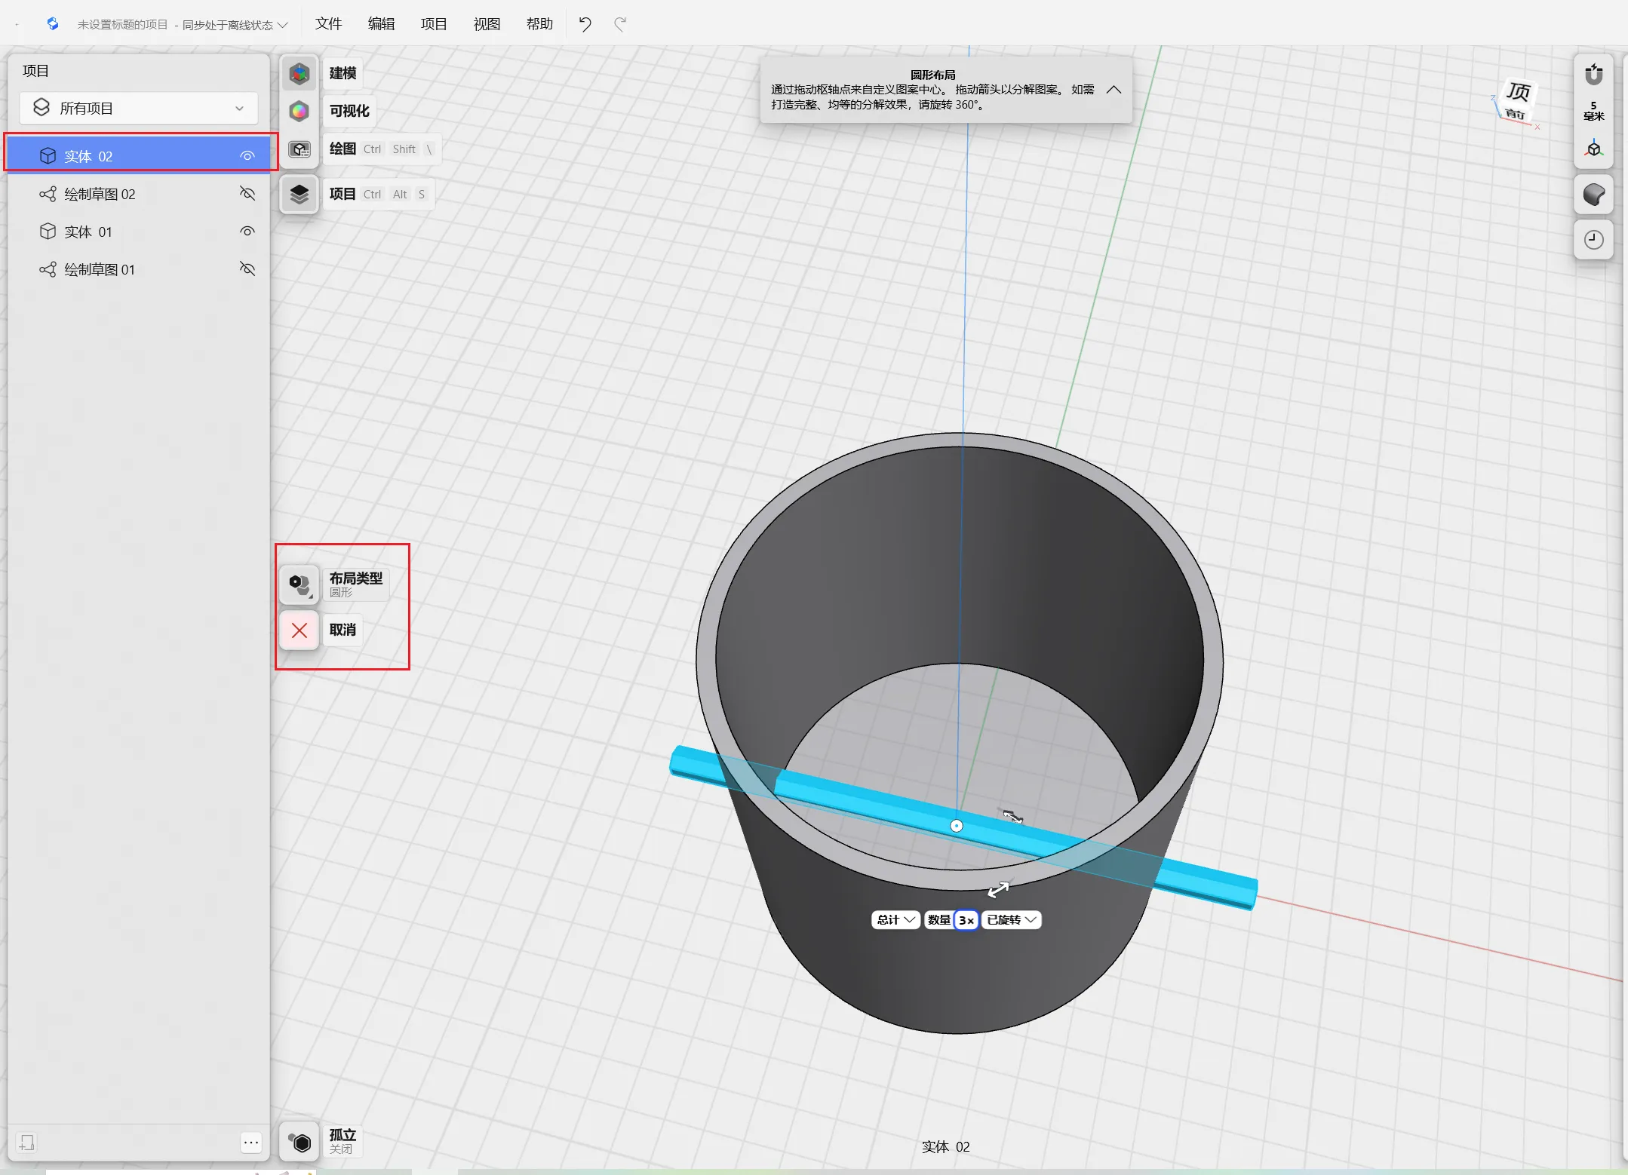Click the layout type (布局类型) icon
Screen dimensions: 1628x1175
299,584
